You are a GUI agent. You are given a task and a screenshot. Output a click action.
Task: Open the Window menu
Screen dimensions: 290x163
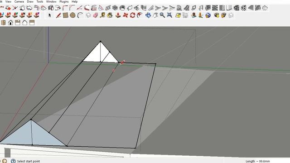coord(51,2)
